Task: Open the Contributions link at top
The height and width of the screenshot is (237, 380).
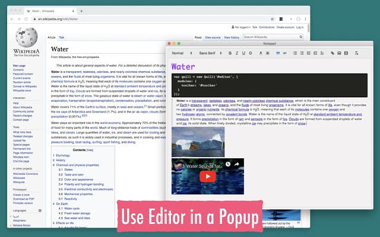Action: (x=267, y=27)
